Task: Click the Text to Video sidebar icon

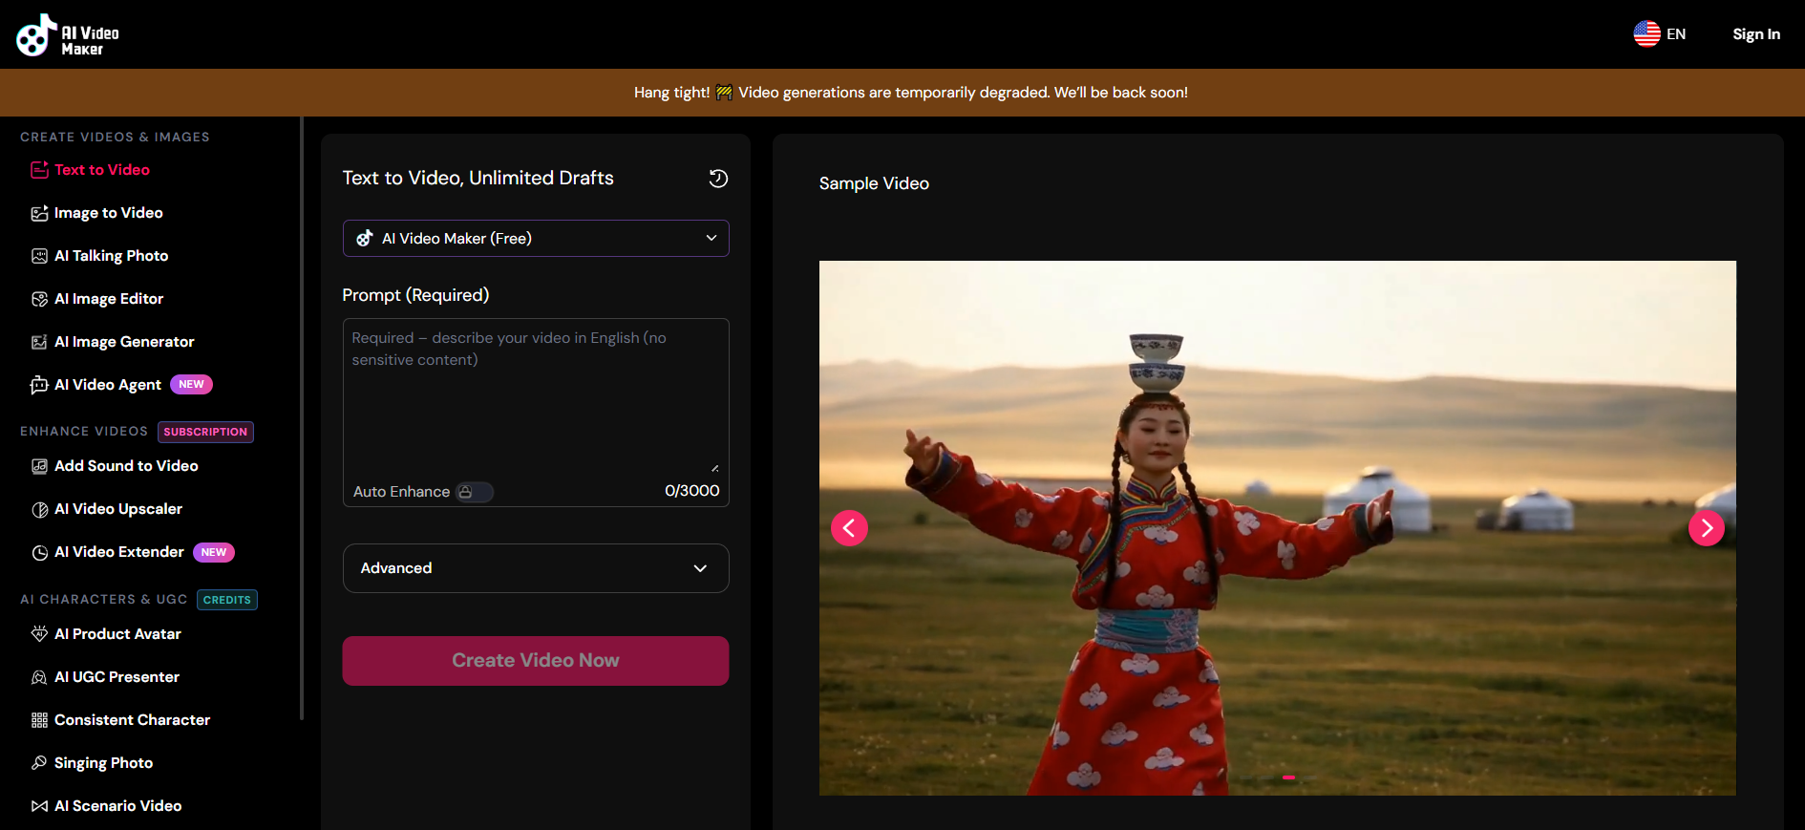Action: (39, 170)
